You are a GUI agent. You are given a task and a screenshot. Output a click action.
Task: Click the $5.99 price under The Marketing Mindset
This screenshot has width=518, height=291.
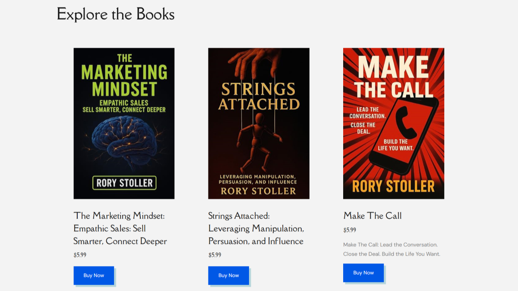[x=80, y=255]
